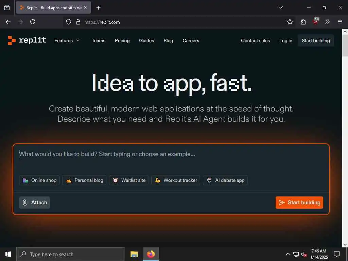
Task: Click Log in
Action: pos(285,41)
